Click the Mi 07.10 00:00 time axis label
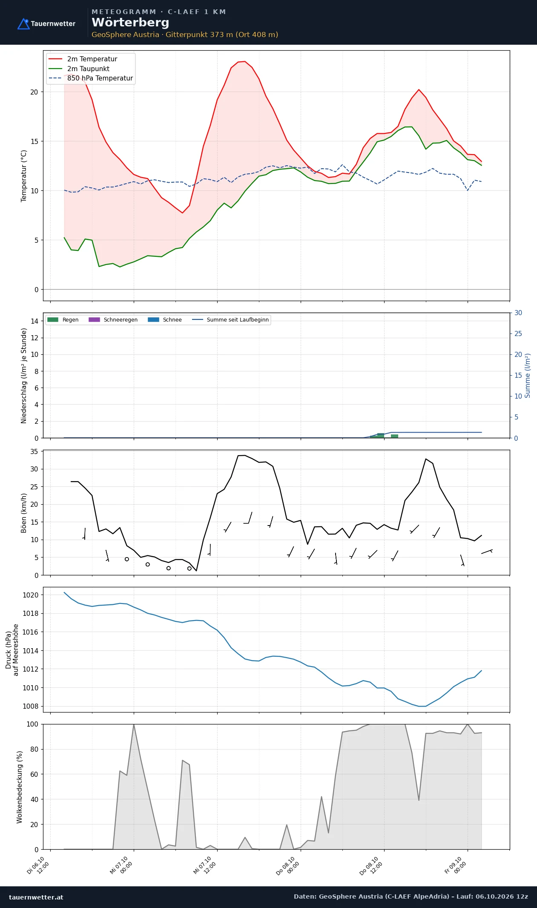 (121, 865)
